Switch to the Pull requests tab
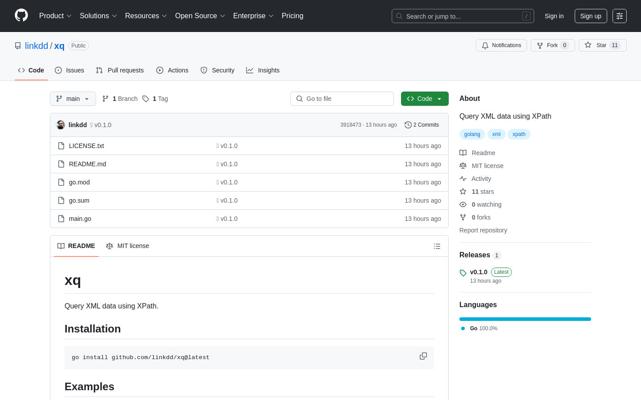This screenshot has height=400, width=641. click(x=120, y=70)
